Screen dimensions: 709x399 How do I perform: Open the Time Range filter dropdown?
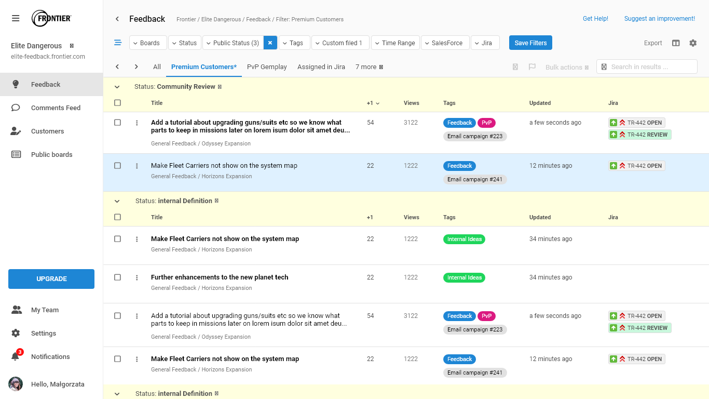[x=395, y=43]
